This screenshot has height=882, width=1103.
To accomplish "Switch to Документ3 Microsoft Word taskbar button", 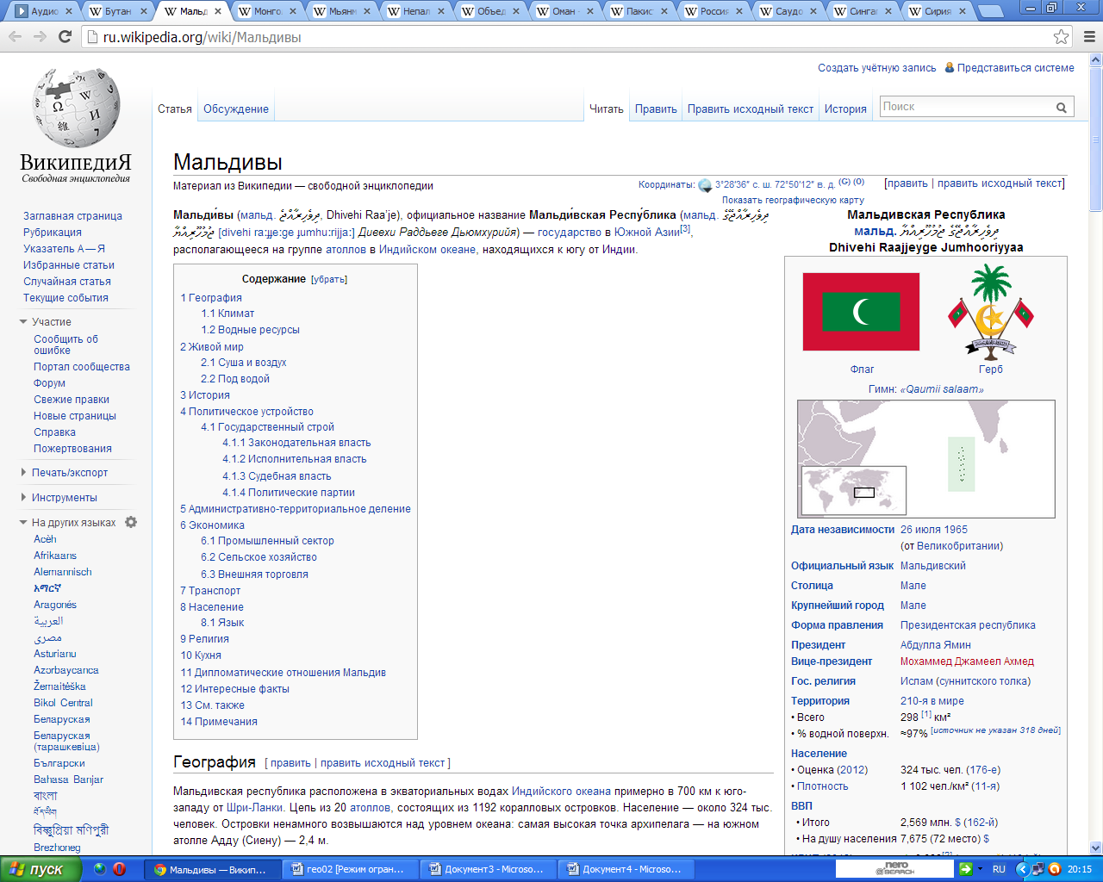I will pos(489,869).
